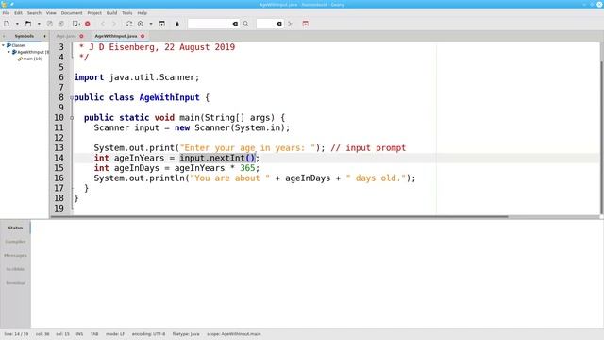Switch to the Terminal tab
This screenshot has width=604, height=340.
[x=15, y=283]
